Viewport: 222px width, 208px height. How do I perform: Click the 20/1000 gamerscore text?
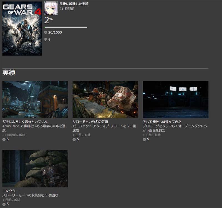(x=55, y=32)
